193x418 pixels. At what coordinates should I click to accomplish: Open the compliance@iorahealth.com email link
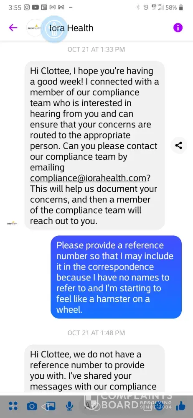[88, 178]
